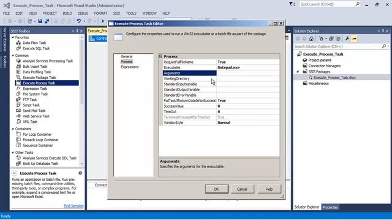Click OK in Execute Process Task Editor
The width and height of the screenshot is (392, 220).
[216, 189]
